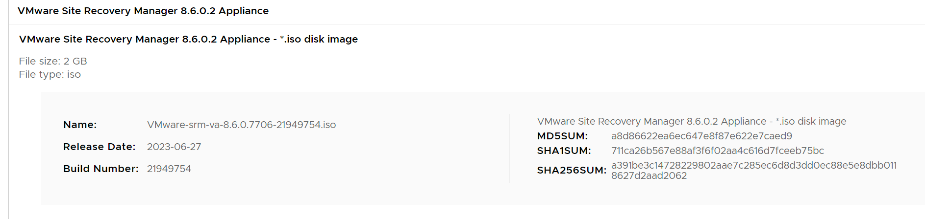Click the bold '*.iso disk image' product heading
Image resolution: width=925 pixels, height=219 pixels.
(x=188, y=39)
